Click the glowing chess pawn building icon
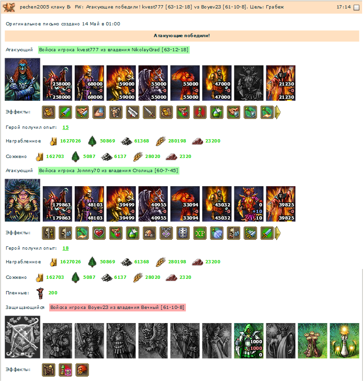The image size is (364, 387). point(344,340)
